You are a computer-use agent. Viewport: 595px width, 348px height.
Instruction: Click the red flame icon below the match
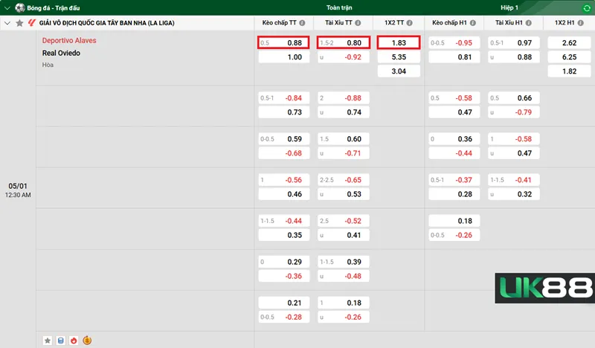74,341
